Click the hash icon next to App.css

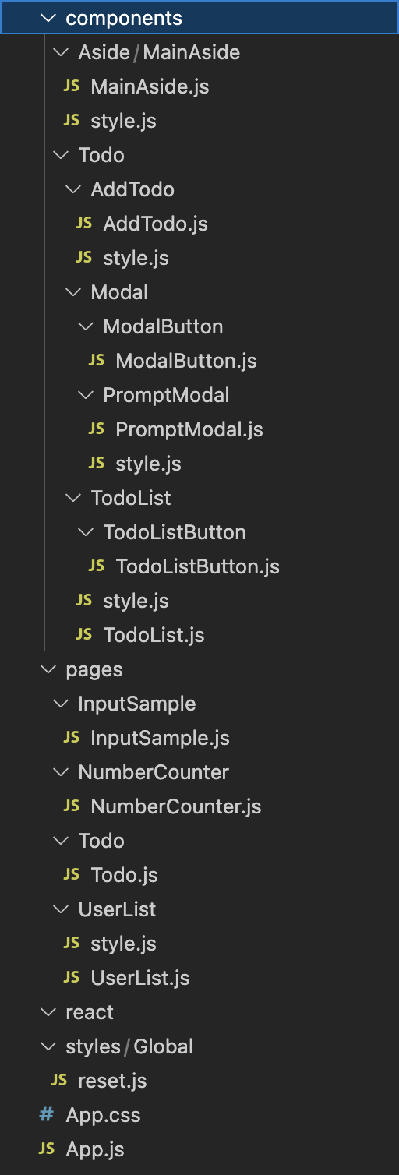click(x=47, y=1115)
